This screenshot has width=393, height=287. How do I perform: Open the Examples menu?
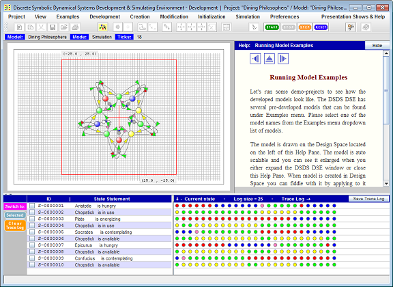click(x=68, y=17)
